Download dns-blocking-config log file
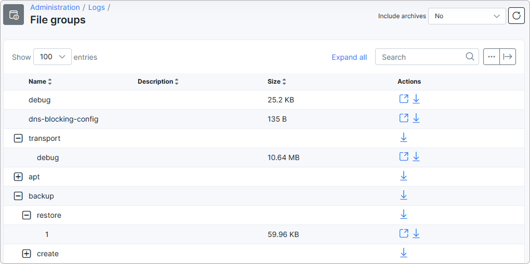This screenshot has width=530, height=264. click(x=416, y=118)
